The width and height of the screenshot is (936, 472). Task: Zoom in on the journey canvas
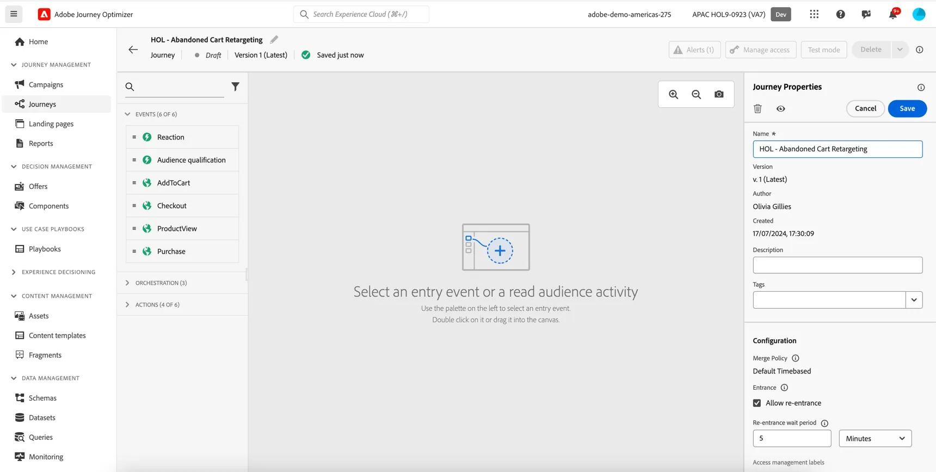coord(674,94)
